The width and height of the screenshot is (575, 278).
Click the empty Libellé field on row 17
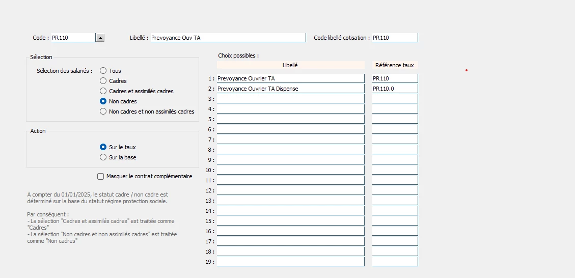pyautogui.click(x=290, y=241)
